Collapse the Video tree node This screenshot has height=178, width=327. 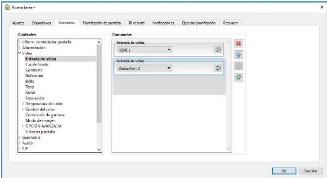(x=19, y=53)
